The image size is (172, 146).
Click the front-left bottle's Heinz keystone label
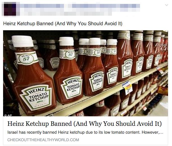coord(37,97)
